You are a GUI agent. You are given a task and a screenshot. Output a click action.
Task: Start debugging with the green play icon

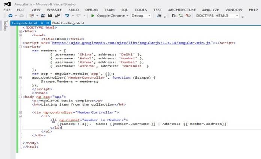(x=93, y=16)
